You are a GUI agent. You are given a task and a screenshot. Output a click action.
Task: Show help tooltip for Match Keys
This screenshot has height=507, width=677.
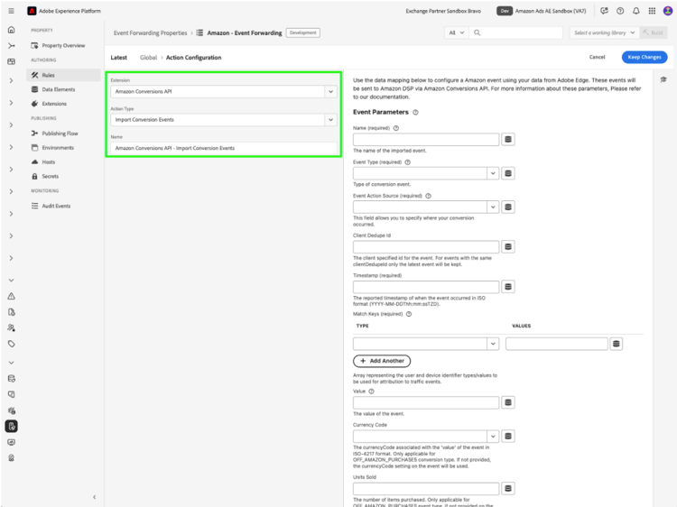[409, 314]
